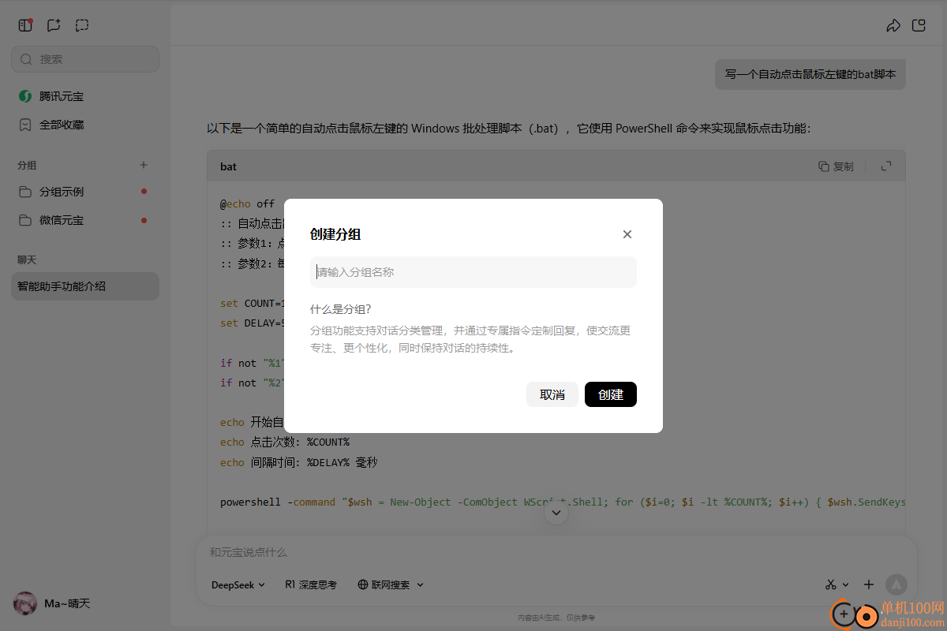947x631 pixels.
Task: Click the 分组 section label
Action: (27, 165)
